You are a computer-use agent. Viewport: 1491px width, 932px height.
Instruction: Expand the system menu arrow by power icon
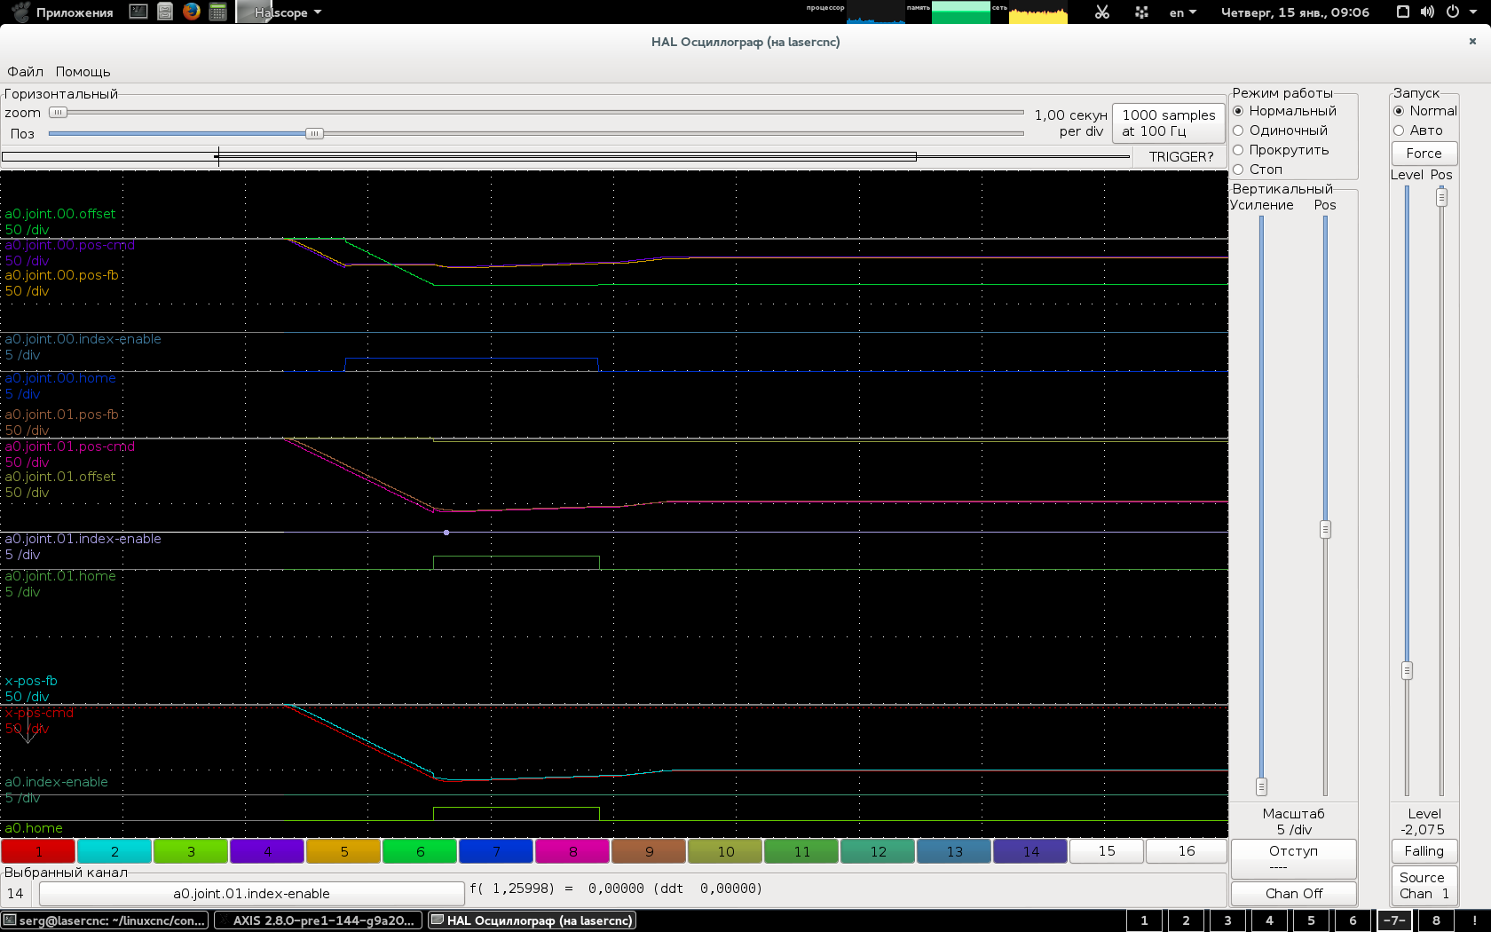tap(1473, 12)
